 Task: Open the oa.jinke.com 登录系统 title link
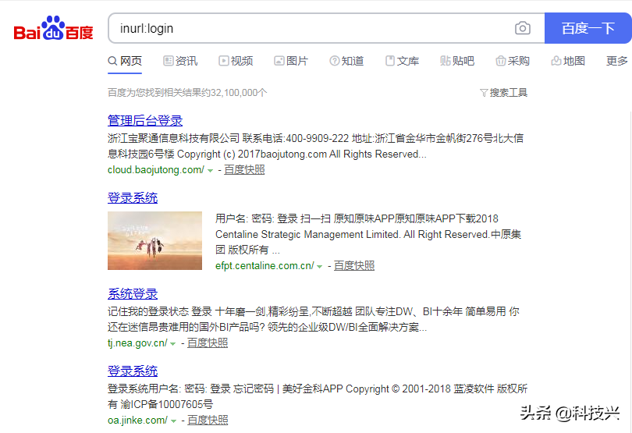point(133,371)
